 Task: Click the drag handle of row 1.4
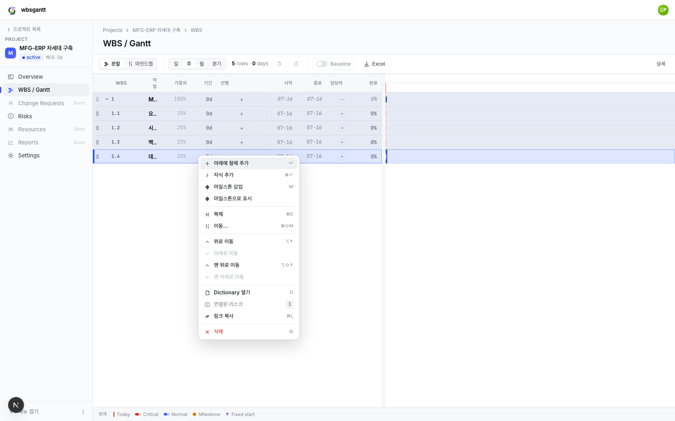pos(97,157)
